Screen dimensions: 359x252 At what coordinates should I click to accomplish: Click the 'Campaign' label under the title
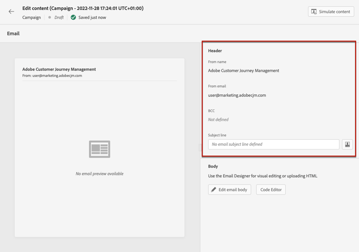32,17
